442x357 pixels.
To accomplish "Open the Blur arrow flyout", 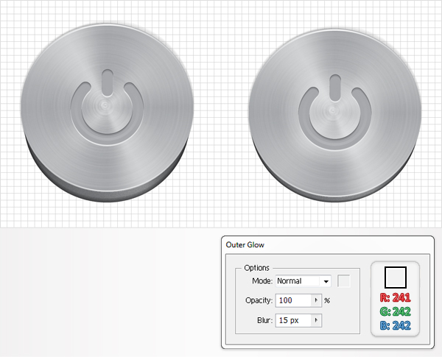I will pyautogui.click(x=316, y=320).
